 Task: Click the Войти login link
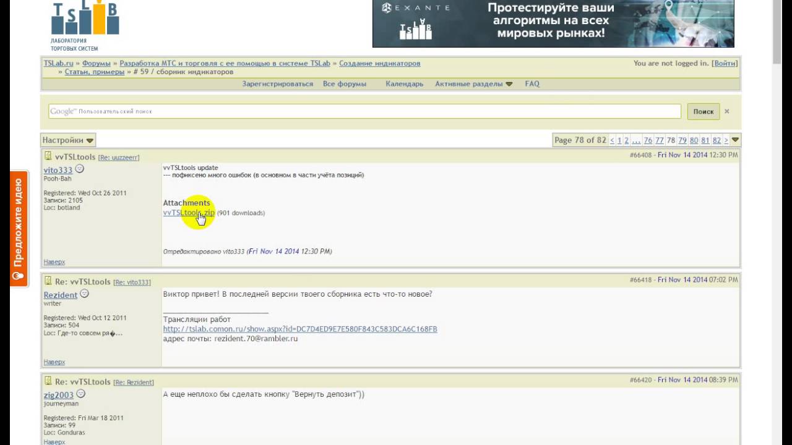point(725,63)
